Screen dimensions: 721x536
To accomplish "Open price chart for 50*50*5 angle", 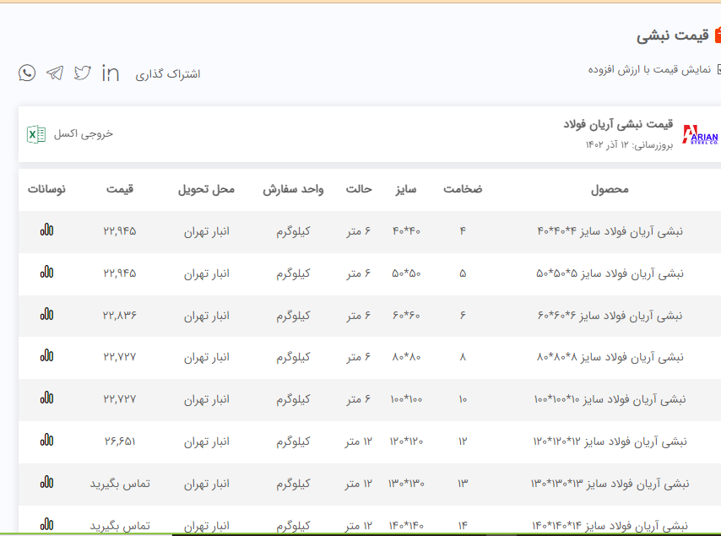I will coord(46,272).
